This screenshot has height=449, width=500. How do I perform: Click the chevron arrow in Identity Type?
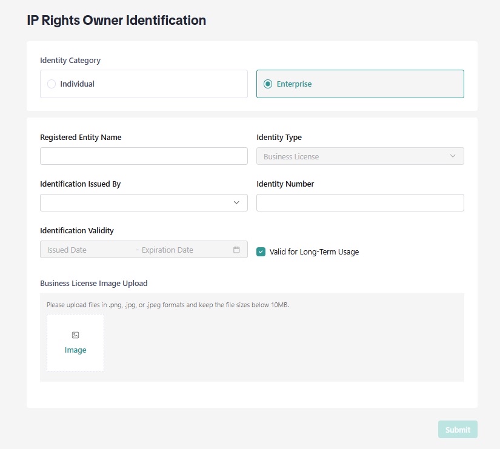(453, 156)
